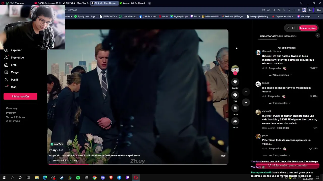Expand Ver 7 respuestas under SEBAS_ comment

(279, 103)
